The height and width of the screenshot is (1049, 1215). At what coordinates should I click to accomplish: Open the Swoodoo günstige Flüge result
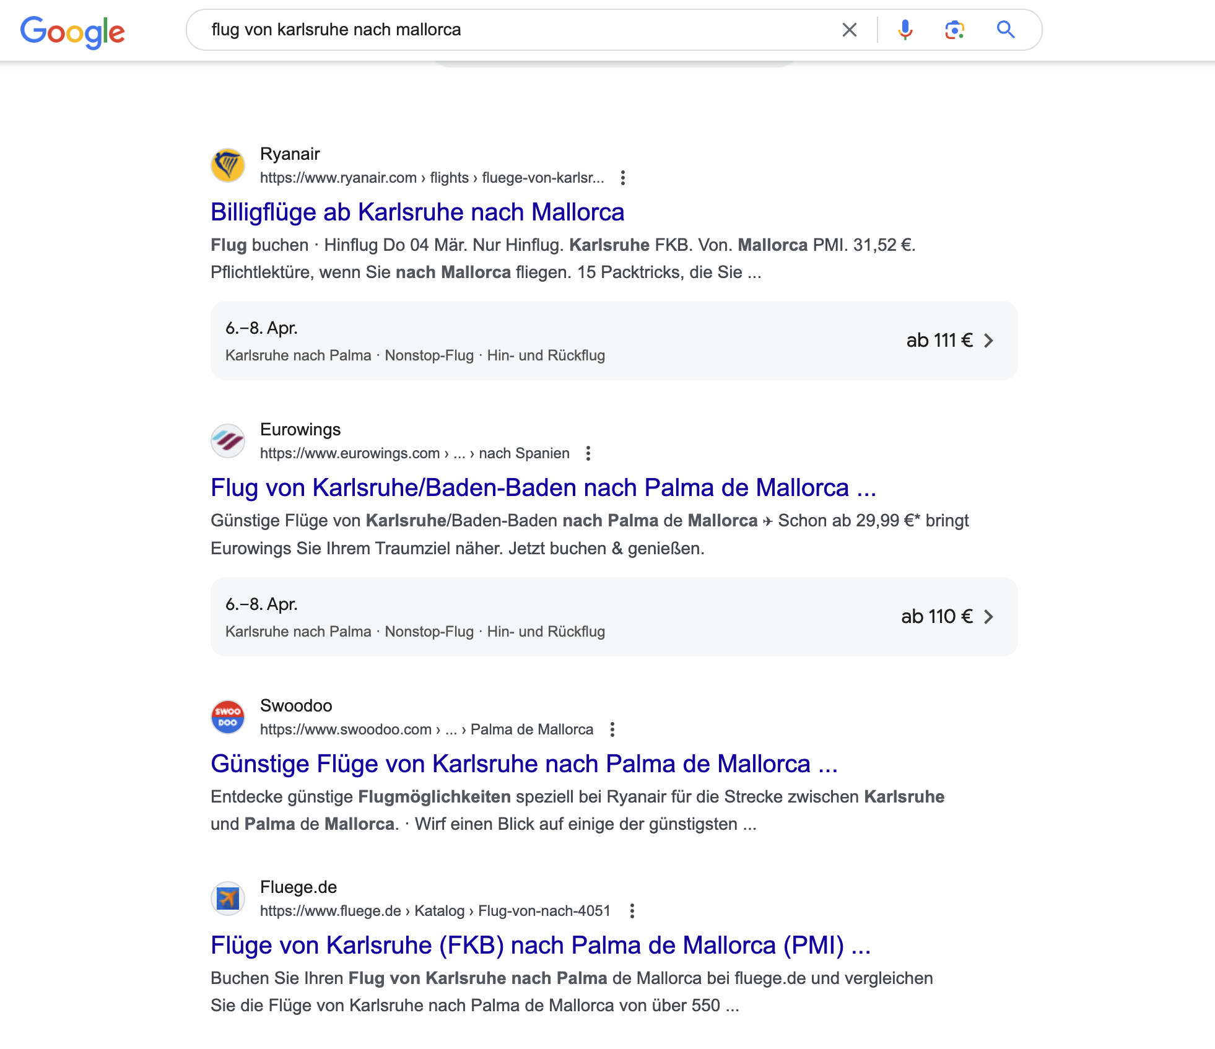[x=523, y=764]
